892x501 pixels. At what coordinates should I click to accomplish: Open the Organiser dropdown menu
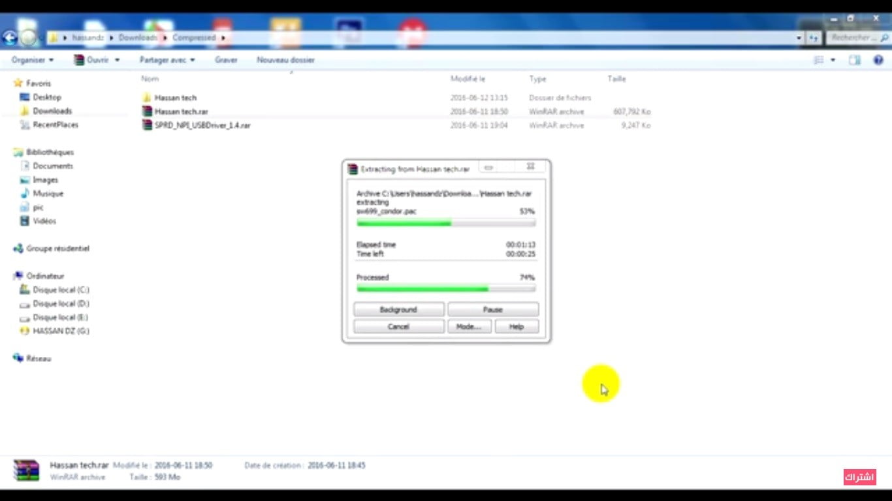32,60
